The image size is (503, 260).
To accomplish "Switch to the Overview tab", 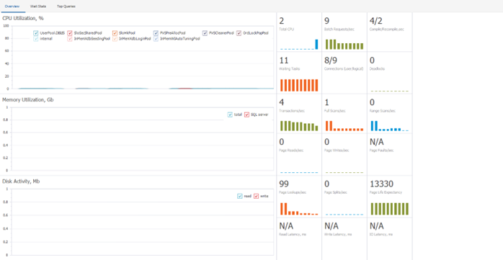I will coord(12,6).
